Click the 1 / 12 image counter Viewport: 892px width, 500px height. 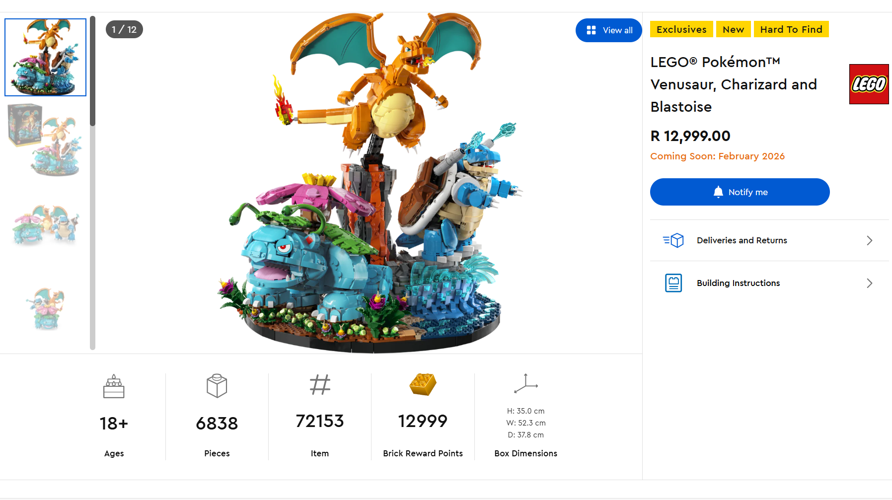[124, 29]
